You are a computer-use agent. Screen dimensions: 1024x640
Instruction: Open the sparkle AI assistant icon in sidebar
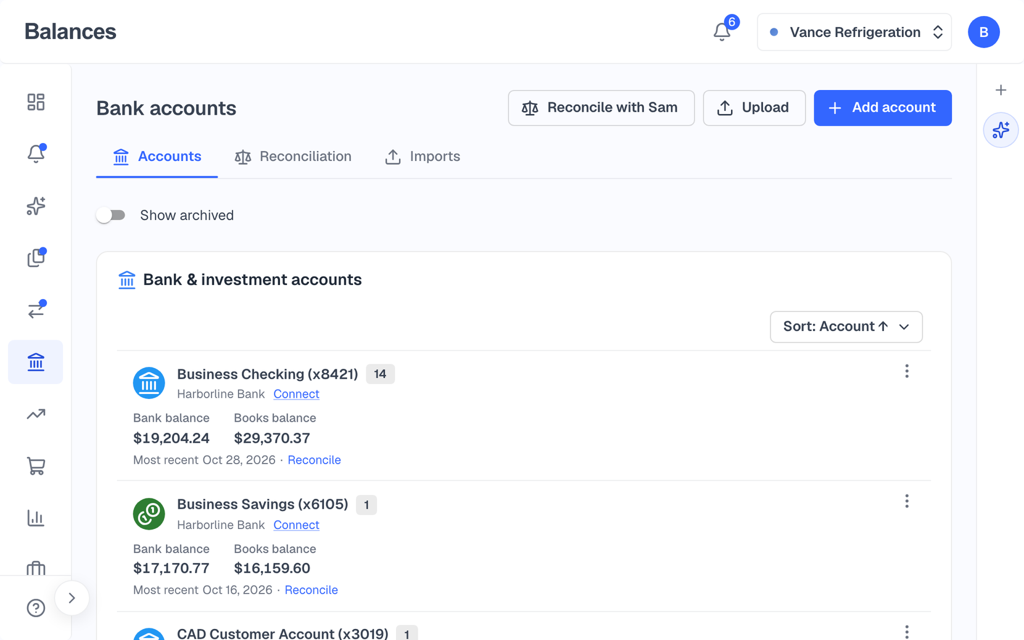click(36, 205)
